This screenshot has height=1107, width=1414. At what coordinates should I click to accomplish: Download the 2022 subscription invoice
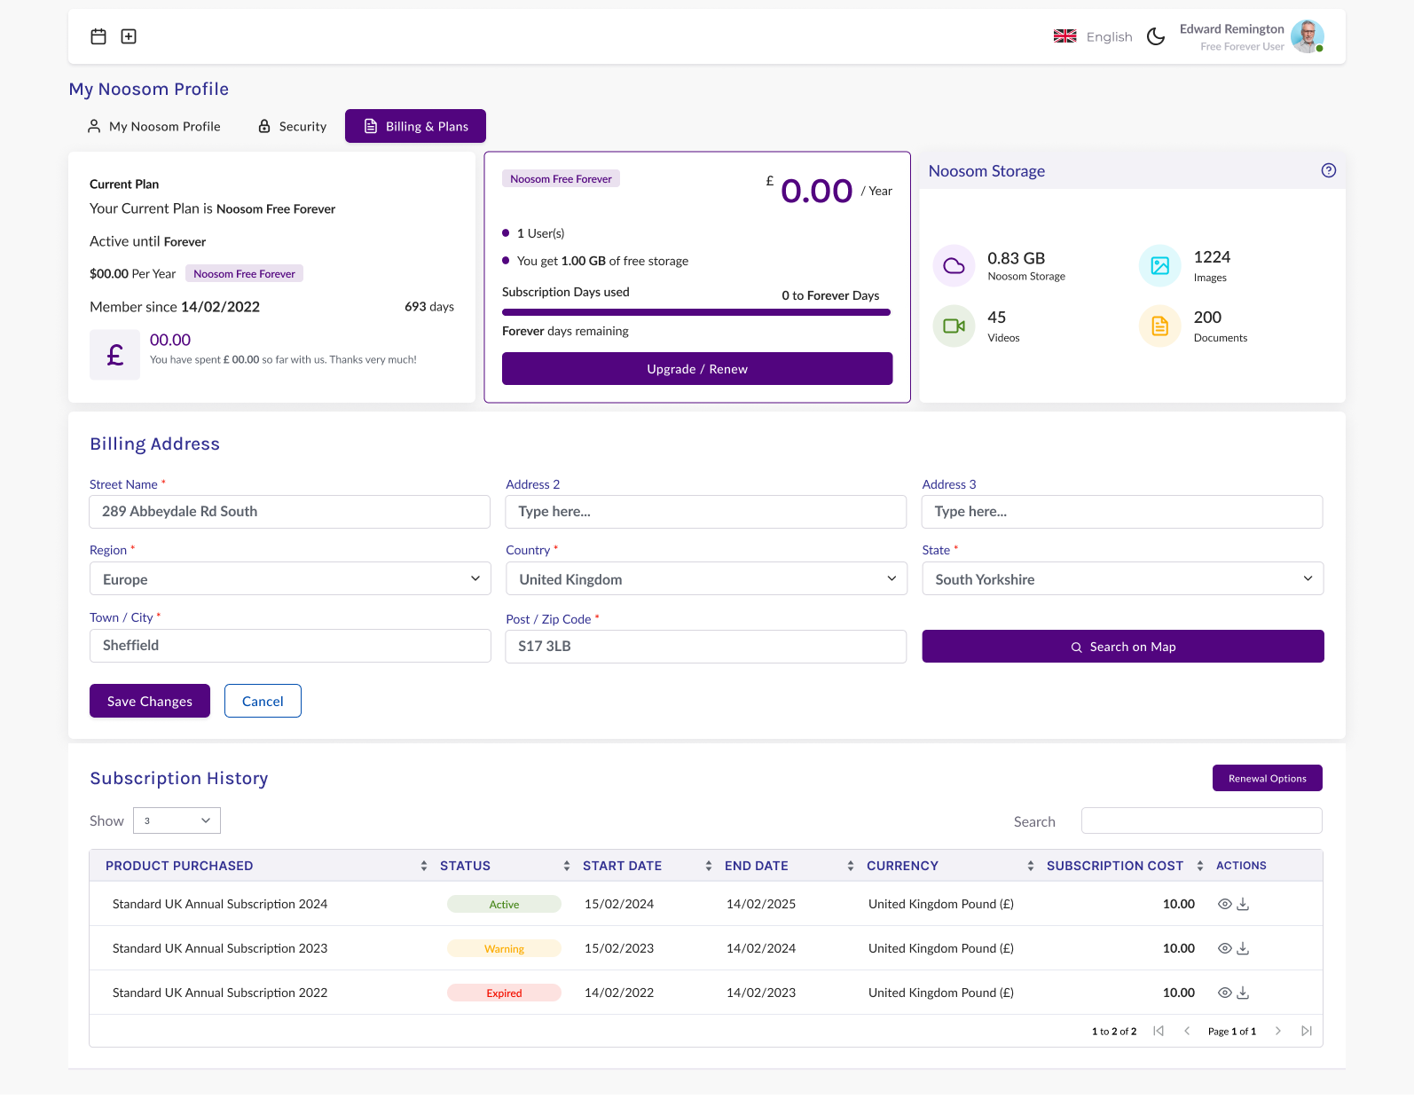tap(1243, 993)
